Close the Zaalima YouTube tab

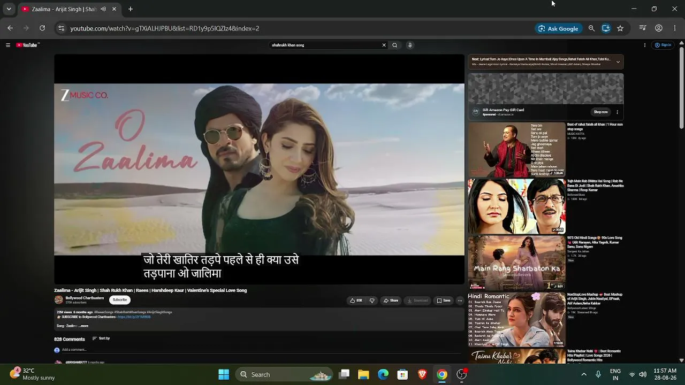tap(114, 9)
